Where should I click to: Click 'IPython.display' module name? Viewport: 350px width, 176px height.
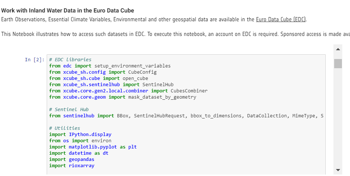coord(90,135)
